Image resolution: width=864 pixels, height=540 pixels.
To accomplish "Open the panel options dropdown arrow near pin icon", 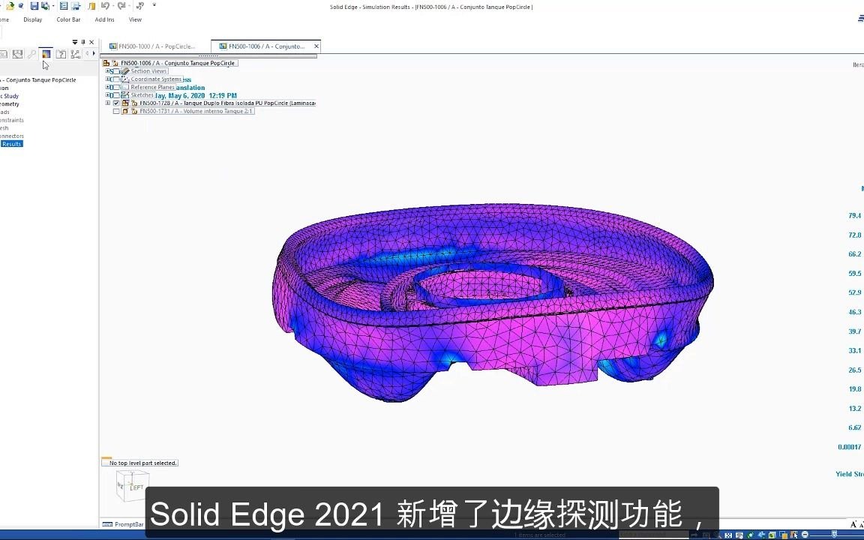I will tap(75, 42).
